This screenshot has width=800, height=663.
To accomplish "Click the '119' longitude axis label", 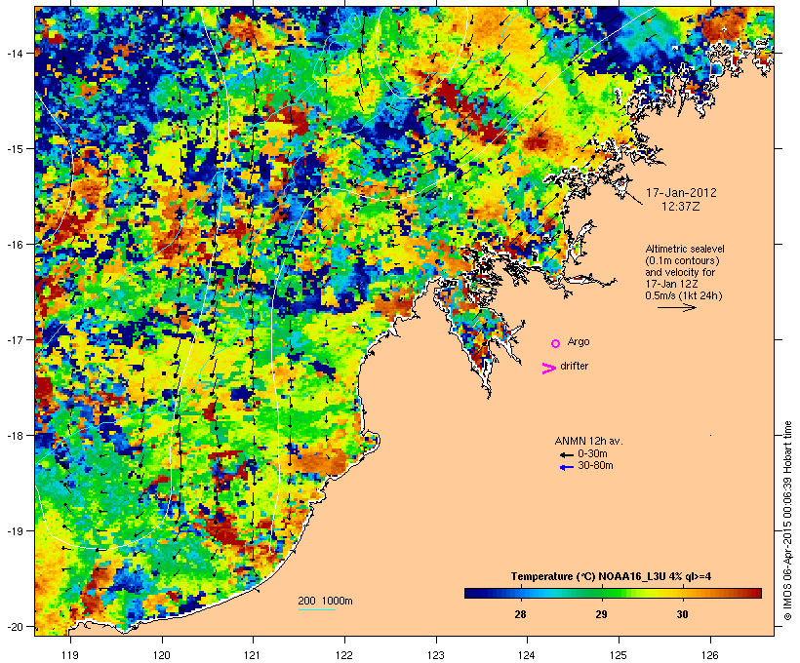I will click(x=70, y=655).
